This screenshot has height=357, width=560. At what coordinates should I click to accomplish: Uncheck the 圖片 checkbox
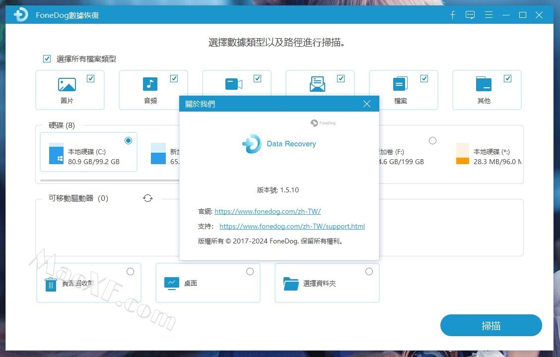coord(91,78)
